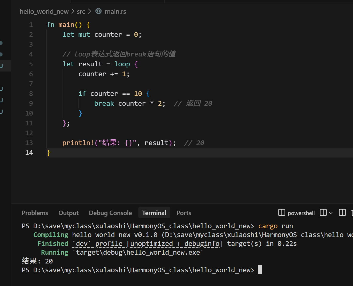Click the green 'Finished' word in terminal output
Image resolution: width=353 pixels, height=286 pixels.
click(x=53, y=244)
